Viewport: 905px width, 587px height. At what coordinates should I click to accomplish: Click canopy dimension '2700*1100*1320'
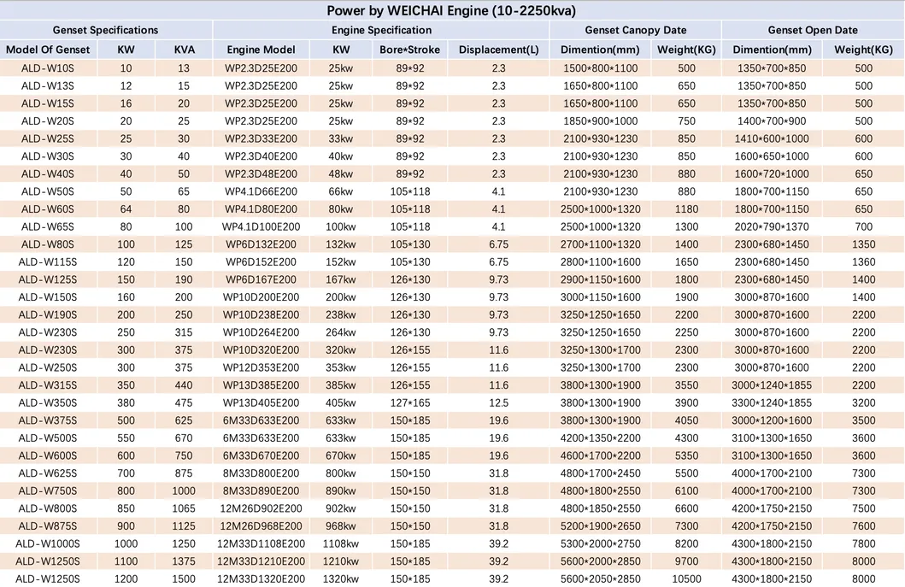[x=600, y=244]
